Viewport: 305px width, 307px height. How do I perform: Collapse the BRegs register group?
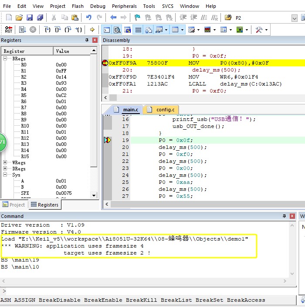(x=5, y=59)
